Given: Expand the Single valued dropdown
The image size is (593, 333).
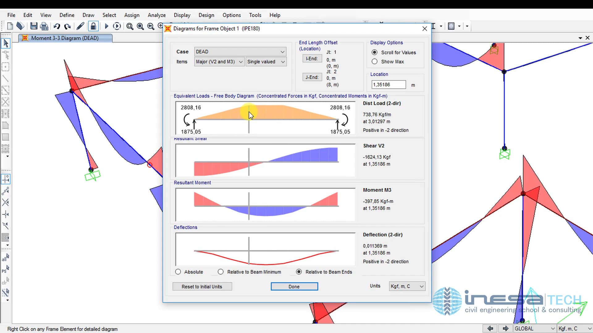Looking at the screenshot, I should [266, 62].
